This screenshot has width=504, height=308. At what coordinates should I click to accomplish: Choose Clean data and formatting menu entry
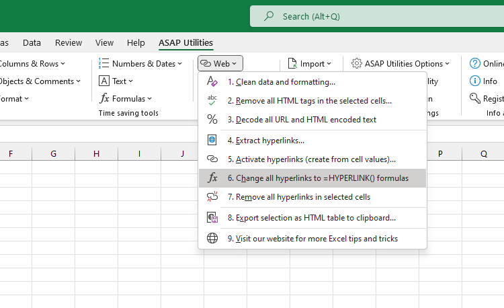click(x=312, y=81)
